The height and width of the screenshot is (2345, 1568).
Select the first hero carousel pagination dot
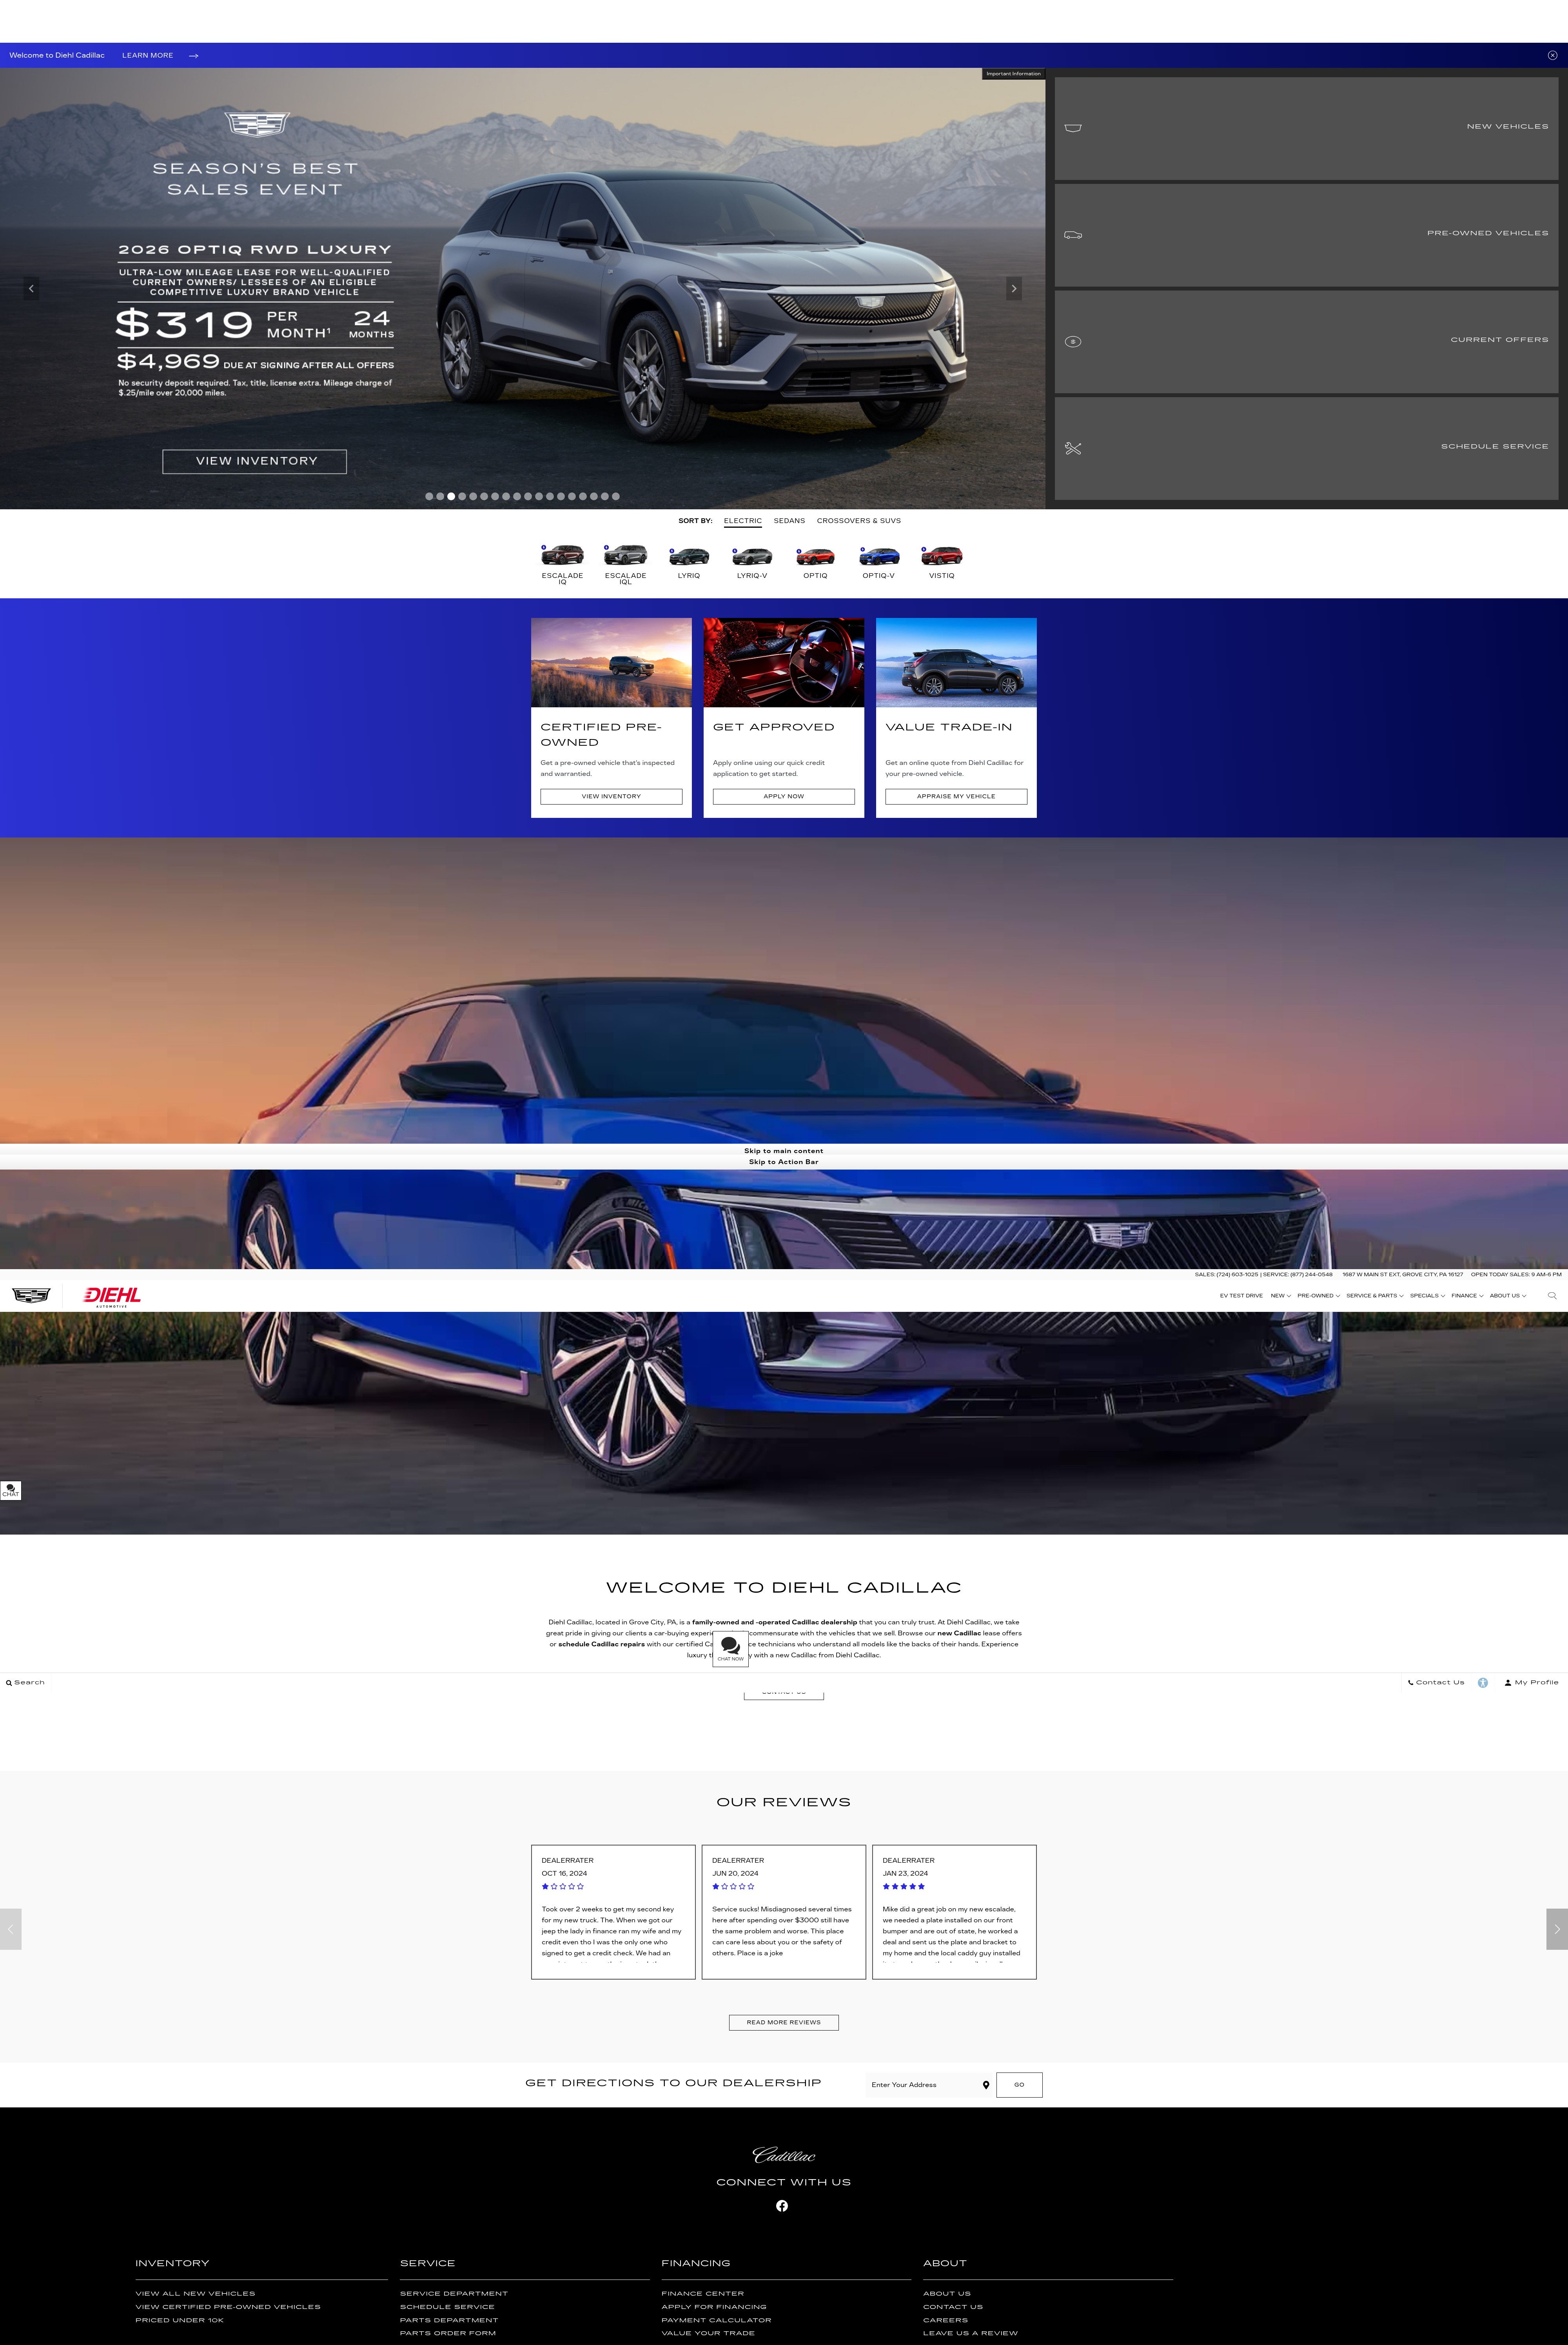(429, 496)
